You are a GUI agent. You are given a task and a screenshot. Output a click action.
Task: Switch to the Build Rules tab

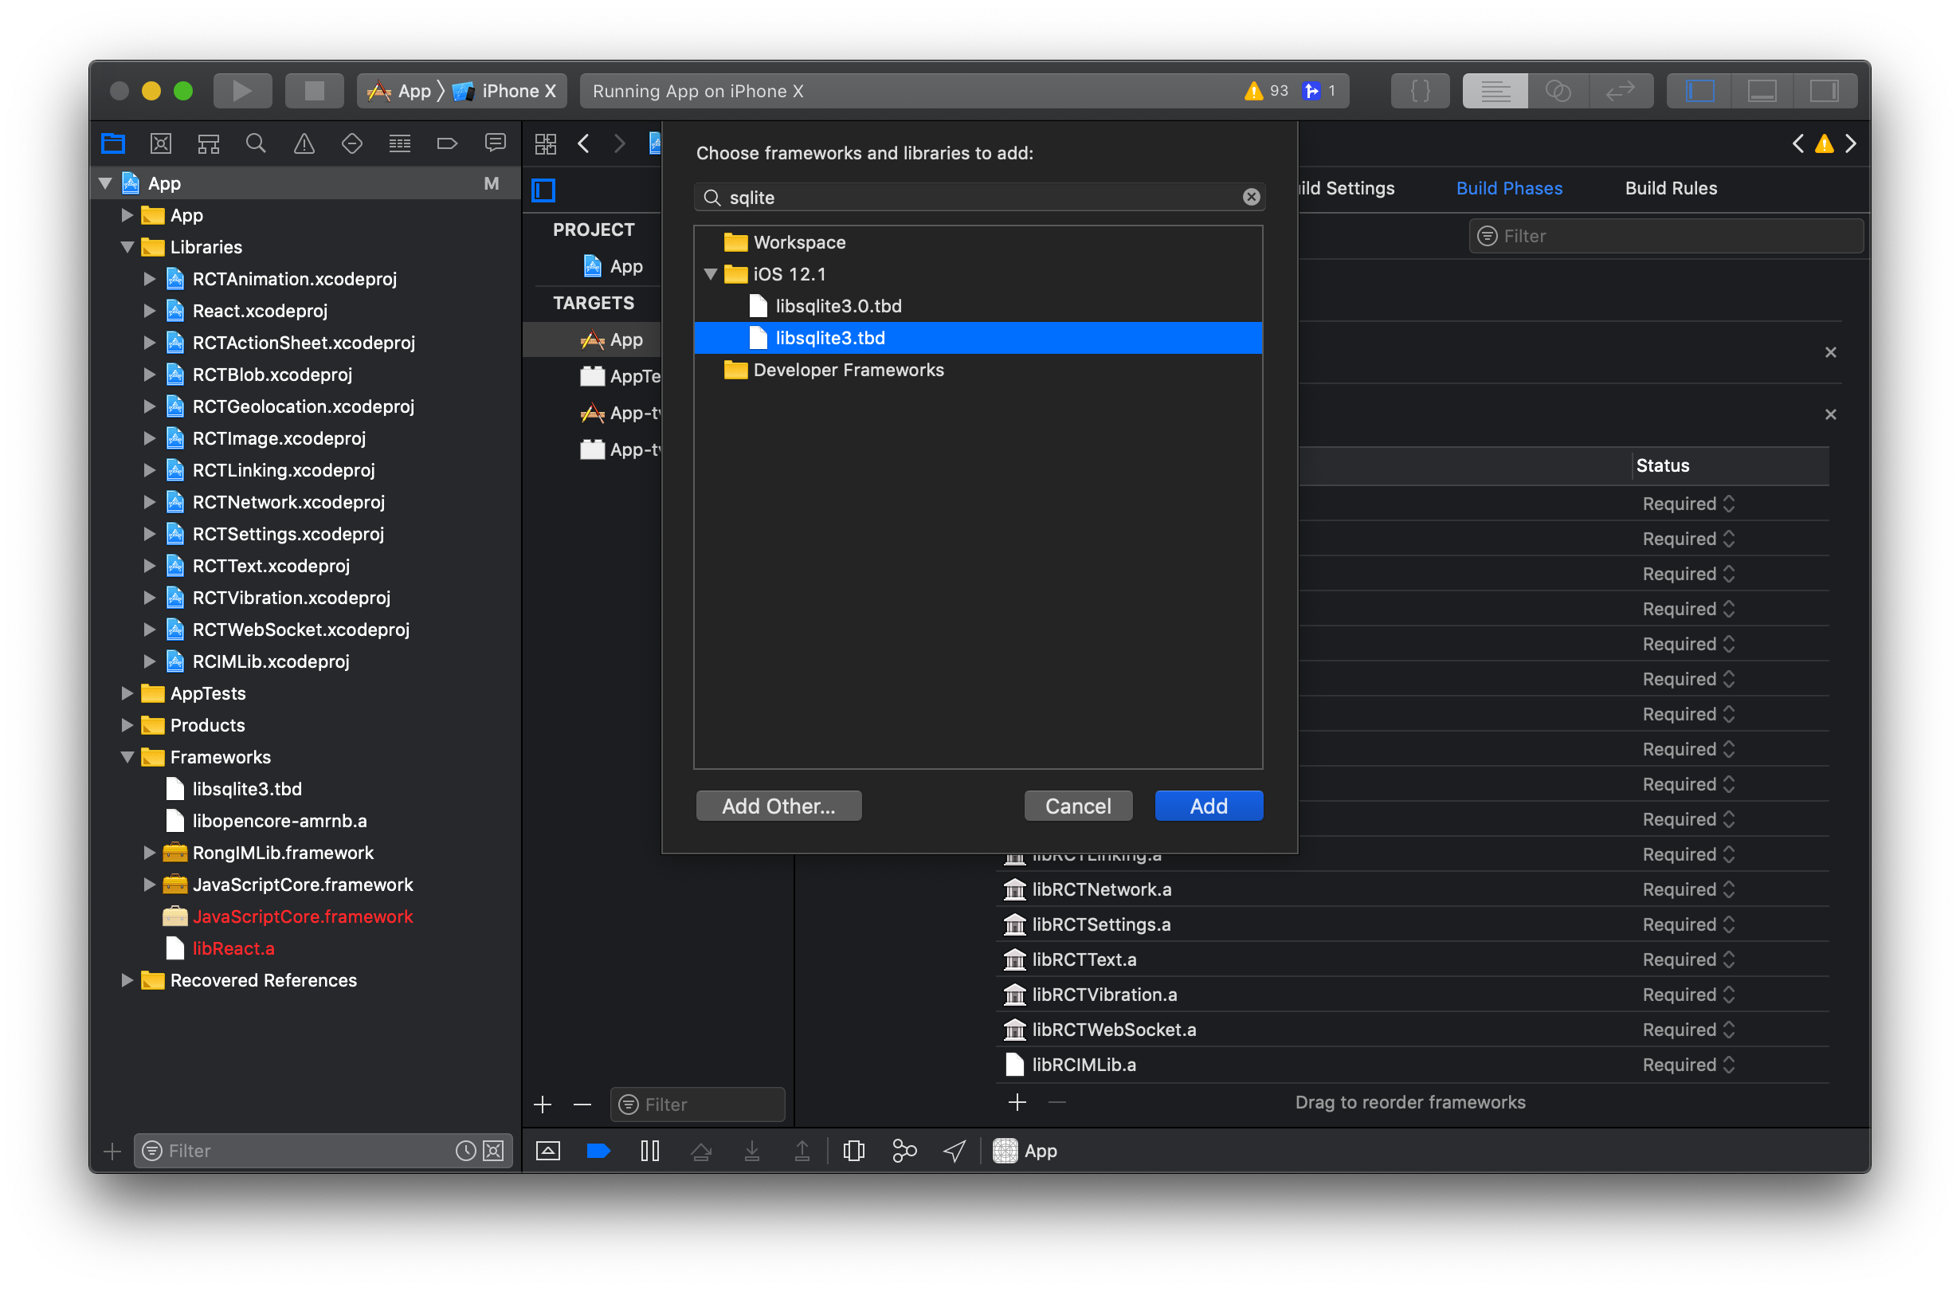[x=1671, y=188]
